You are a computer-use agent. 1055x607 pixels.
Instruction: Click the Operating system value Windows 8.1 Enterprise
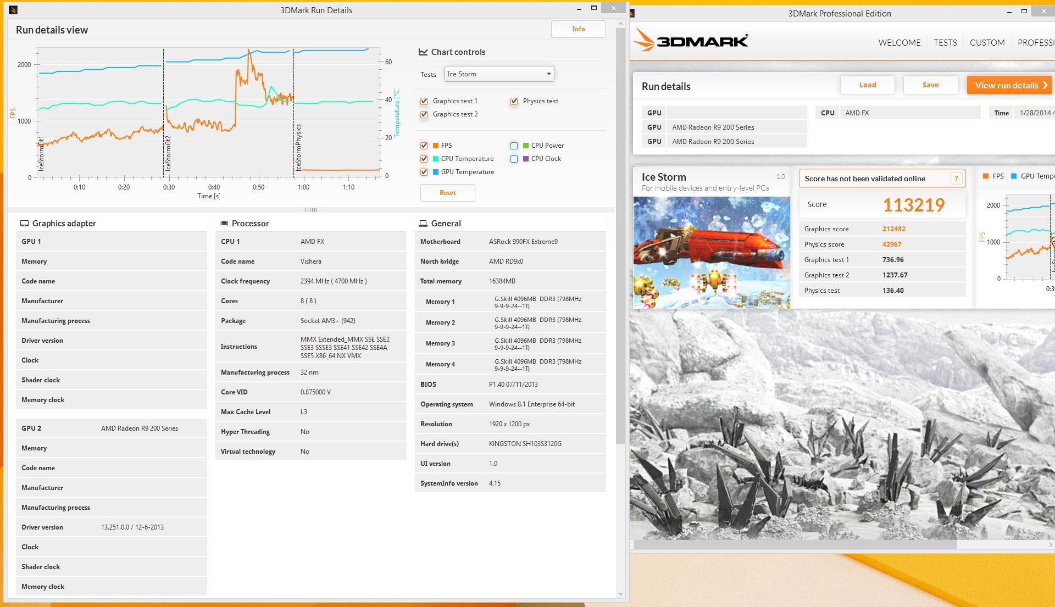pyautogui.click(x=531, y=404)
